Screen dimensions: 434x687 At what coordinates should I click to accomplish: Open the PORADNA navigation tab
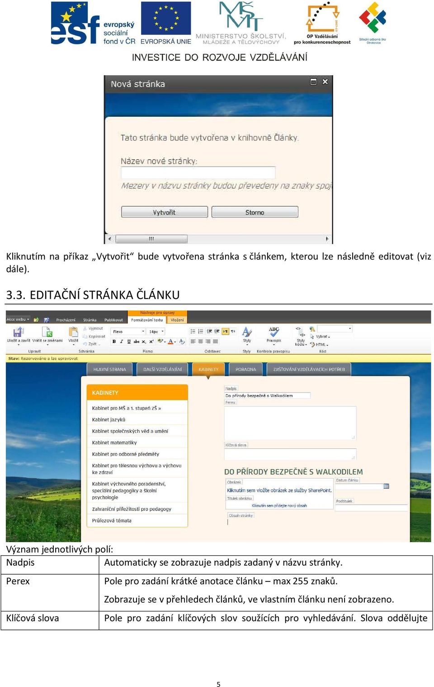pyautogui.click(x=245, y=369)
